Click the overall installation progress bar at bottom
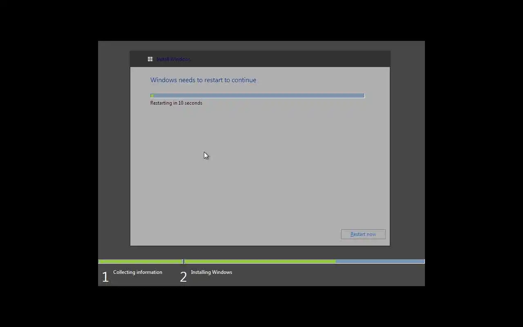This screenshot has height=327, width=523. click(261, 261)
